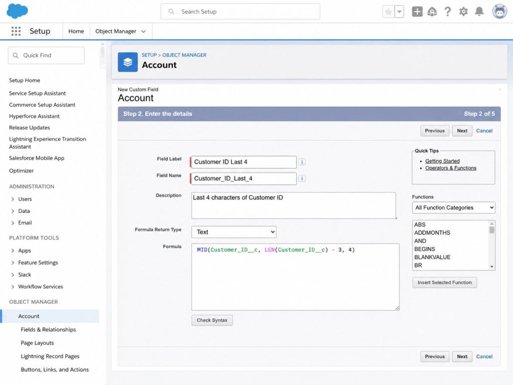
Task: Open the setup gear menu
Action: (463, 12)
